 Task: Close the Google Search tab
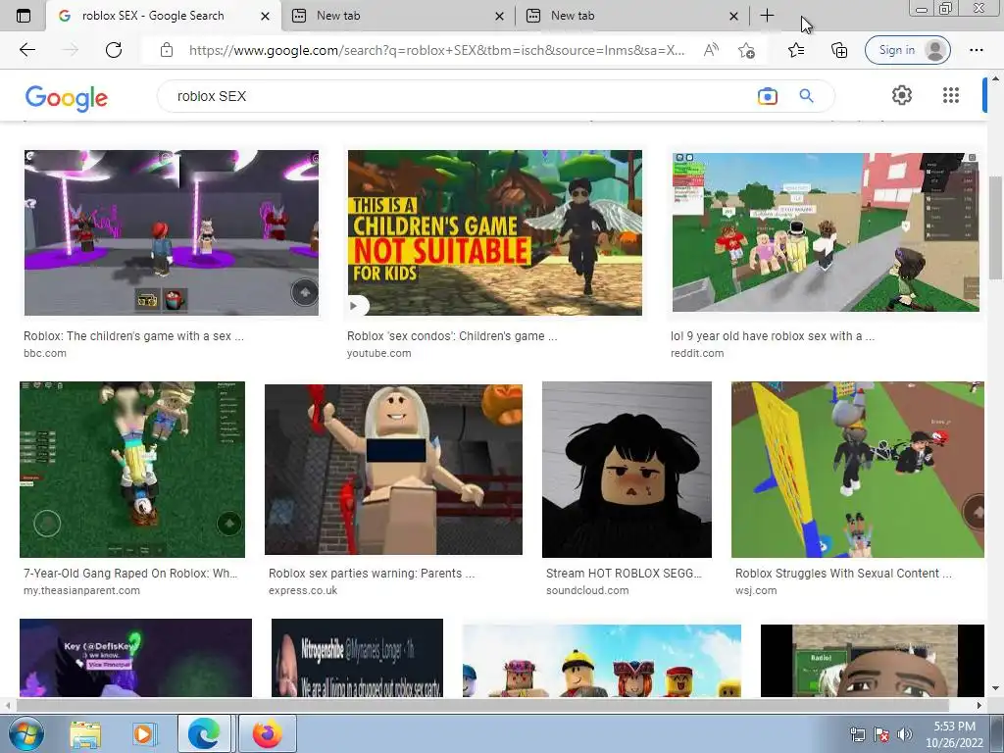coord(265,16)
